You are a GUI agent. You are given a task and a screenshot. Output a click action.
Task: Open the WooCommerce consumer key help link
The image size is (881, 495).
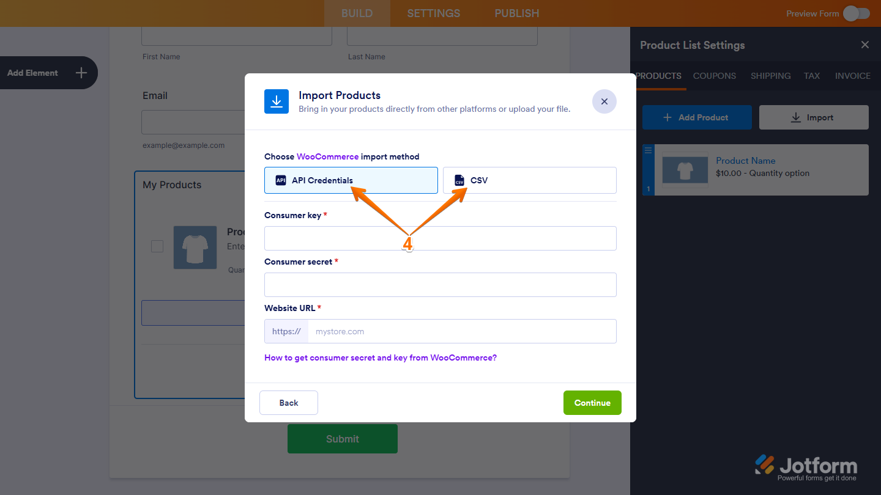coord(381,358)
